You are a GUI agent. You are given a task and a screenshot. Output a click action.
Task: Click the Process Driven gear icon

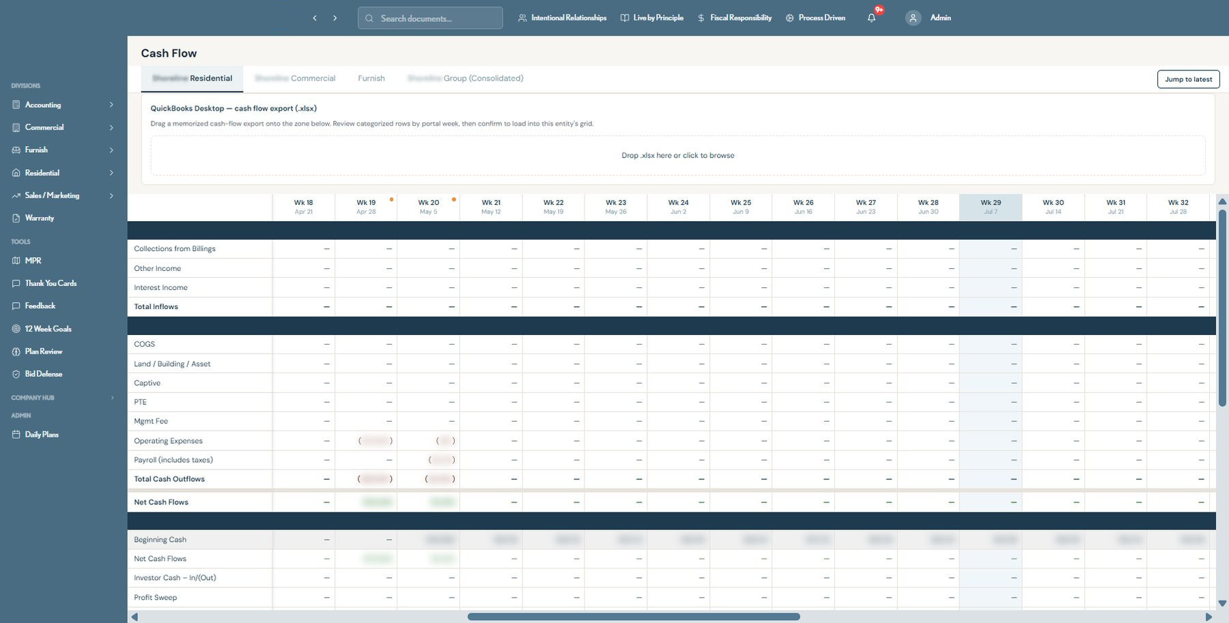(790, 18)
